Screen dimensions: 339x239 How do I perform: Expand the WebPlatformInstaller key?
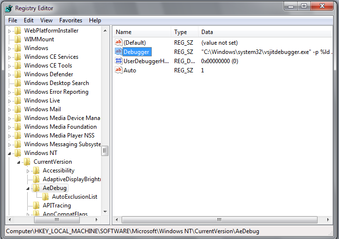9,31
